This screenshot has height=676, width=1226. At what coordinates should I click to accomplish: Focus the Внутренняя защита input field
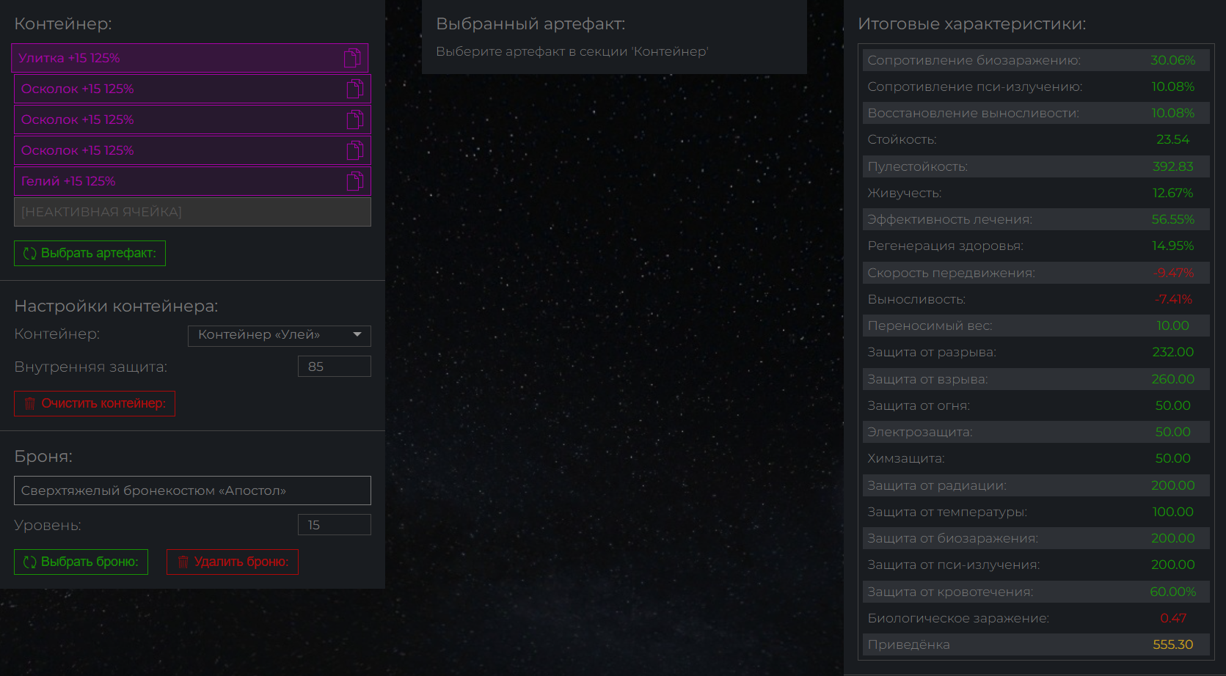334,367
